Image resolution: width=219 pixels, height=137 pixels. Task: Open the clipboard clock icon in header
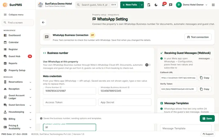coord(149,5)
